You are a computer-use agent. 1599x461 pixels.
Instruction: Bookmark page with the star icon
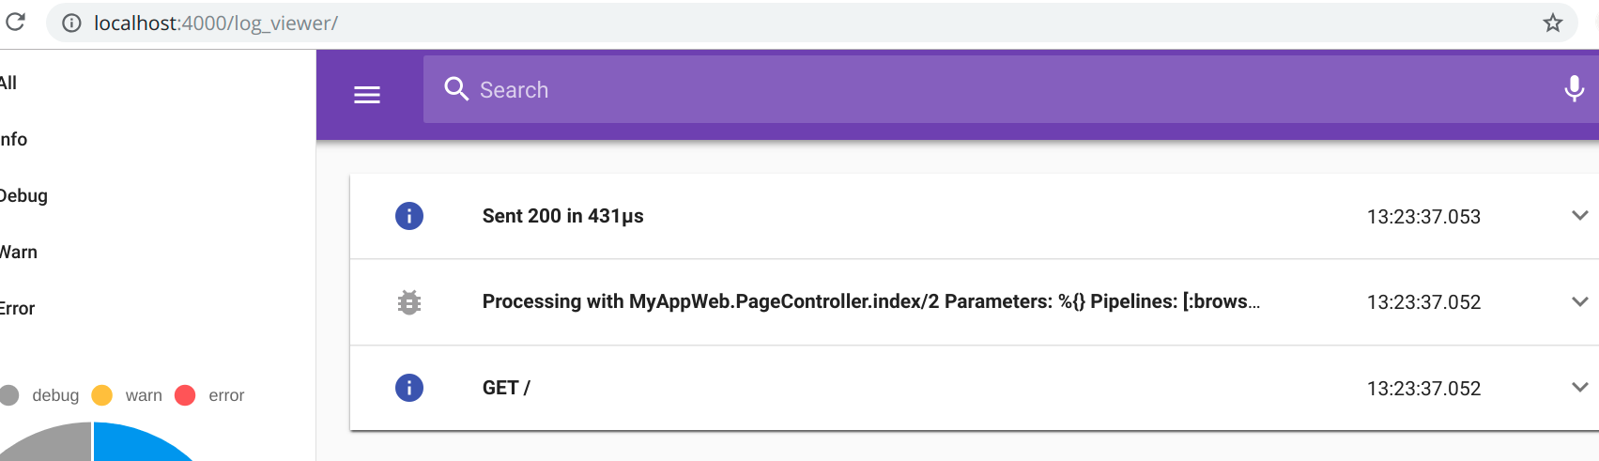coord(1553,23)
